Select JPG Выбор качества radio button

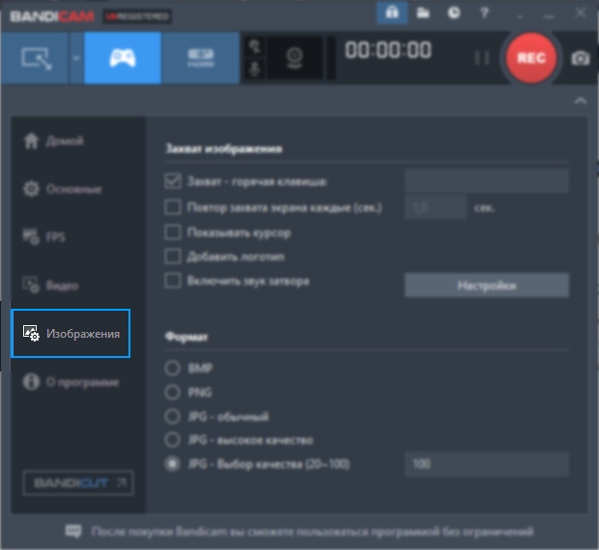coord(172,464)
